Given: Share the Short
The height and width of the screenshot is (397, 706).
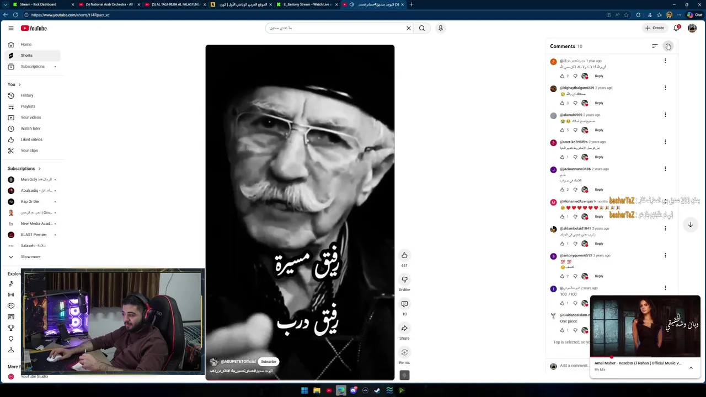Looking at the screenshot, I should 404,328.
